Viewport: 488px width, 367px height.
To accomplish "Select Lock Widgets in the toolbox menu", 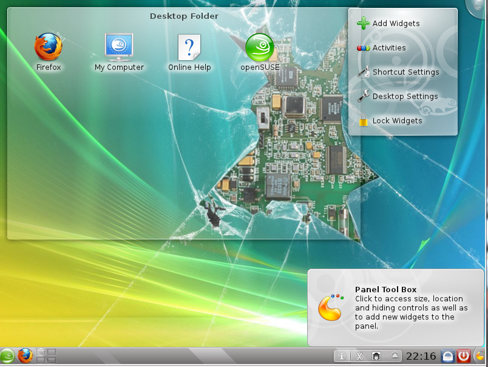I will (x=390, y=120).
